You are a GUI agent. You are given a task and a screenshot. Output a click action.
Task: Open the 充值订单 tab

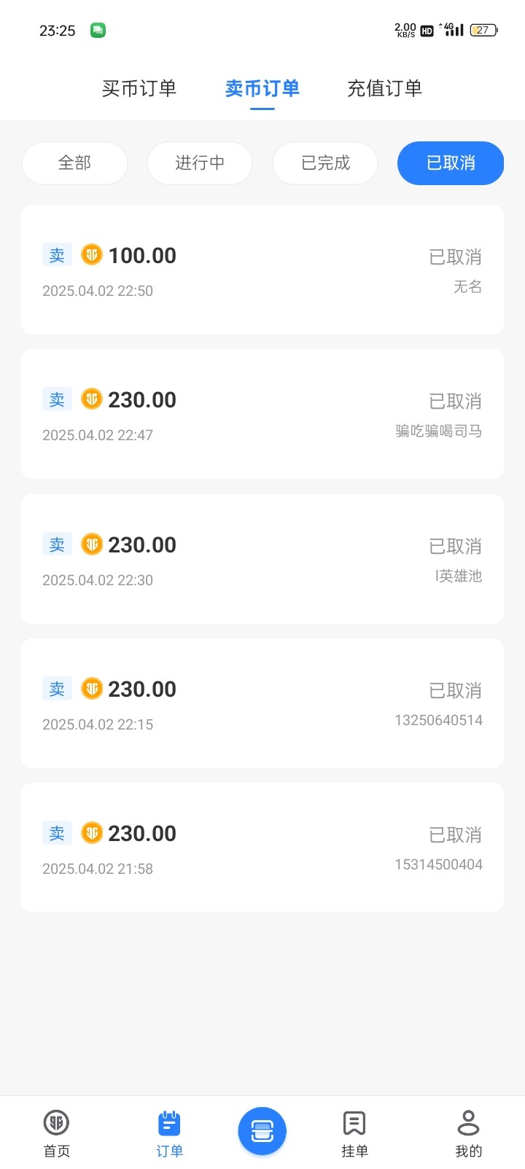pos(385,88)
